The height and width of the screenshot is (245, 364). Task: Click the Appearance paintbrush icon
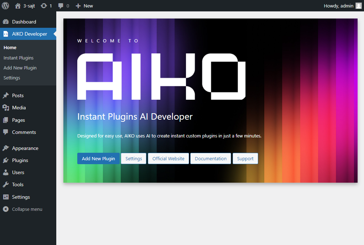6,148
